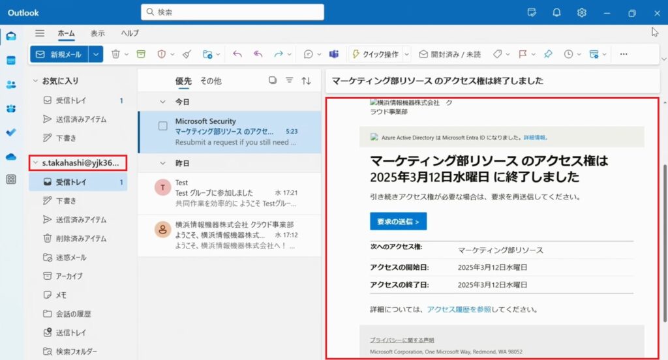Screen dimensions: 668x360
Task: Collapse the お気に入り section
Action: (x=35, y=80)
